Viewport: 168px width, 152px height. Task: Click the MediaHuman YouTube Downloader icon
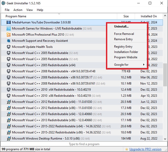[9, 22]
